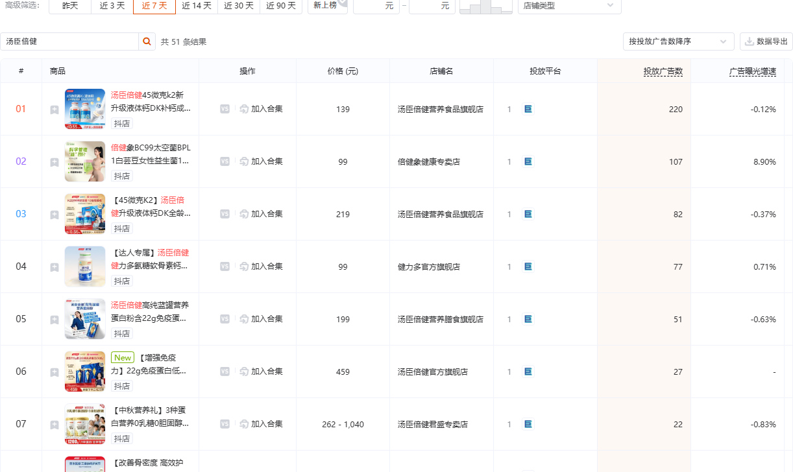Bookmark the row 06 product
Image resolution: width=793 pixels, height=472 pixels.
point(55,372)
